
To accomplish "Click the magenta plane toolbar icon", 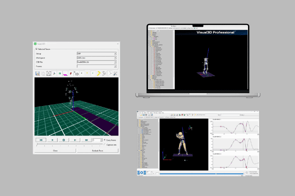I will click(x=65, y=73).
